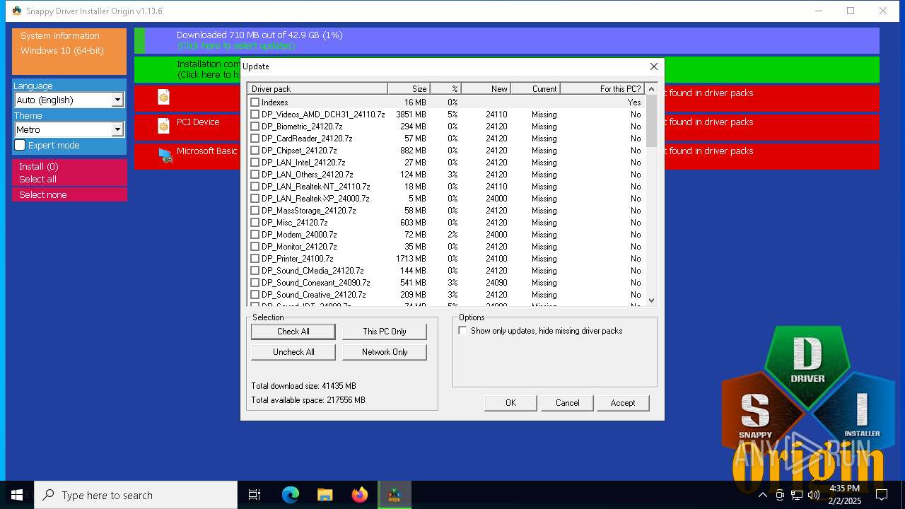Select the DP_Sound_Conexant_24090.7z row
This screenshot has height=509, width=905.
point(446,283)
